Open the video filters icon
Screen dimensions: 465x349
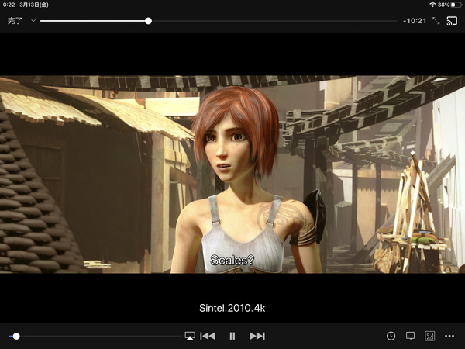pos(429,336)
